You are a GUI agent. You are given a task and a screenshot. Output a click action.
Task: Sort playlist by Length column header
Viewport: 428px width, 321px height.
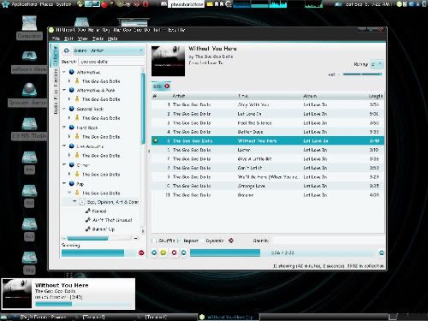[376, 96]
